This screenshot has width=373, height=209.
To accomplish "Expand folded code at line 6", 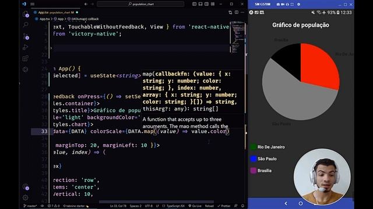I will click(51, 48).
